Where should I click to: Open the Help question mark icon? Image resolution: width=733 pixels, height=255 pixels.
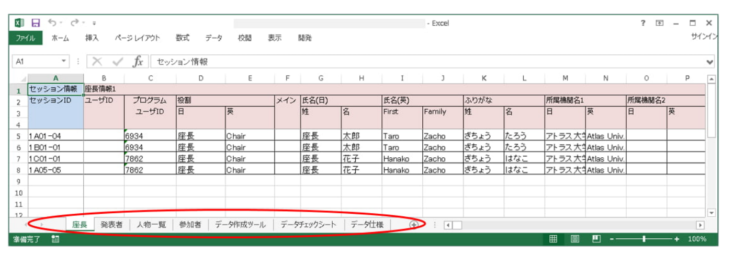pos(643,23)
